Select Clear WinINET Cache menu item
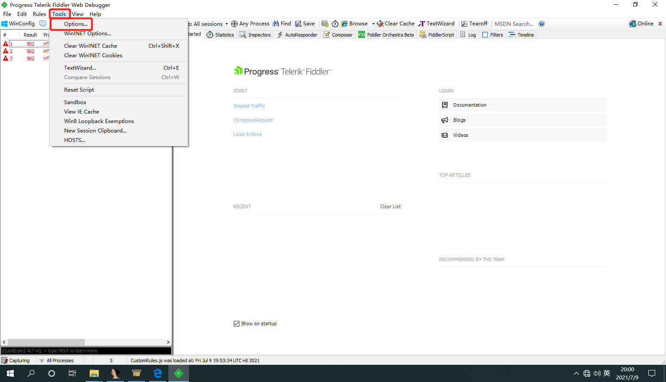 click(119, 46)
